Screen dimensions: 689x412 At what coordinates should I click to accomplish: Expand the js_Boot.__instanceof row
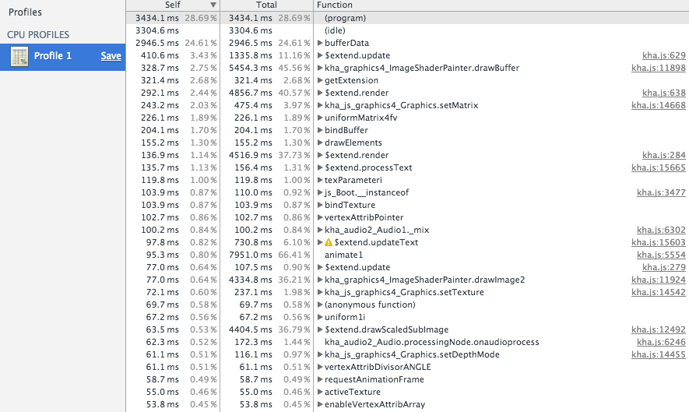320,192
